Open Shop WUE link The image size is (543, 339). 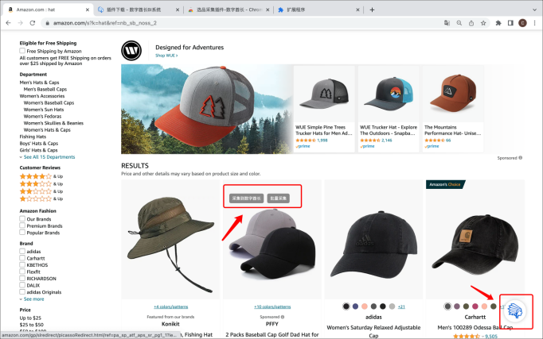[166, 56]
